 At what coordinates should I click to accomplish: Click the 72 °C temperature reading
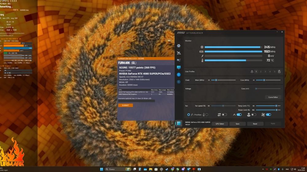coord(270,60)
